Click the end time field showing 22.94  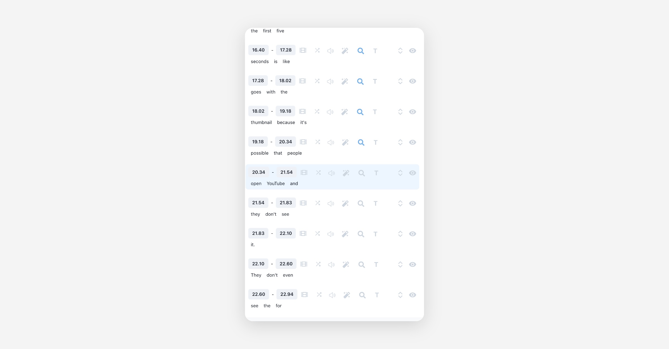[x=287, y=294]
